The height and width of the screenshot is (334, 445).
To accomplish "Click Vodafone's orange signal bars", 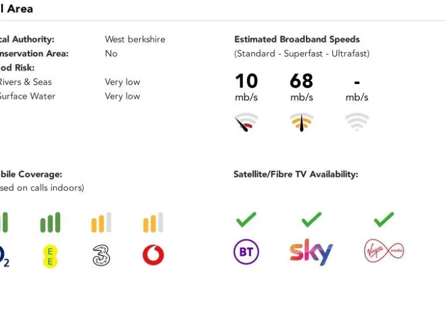I will 153,223.
